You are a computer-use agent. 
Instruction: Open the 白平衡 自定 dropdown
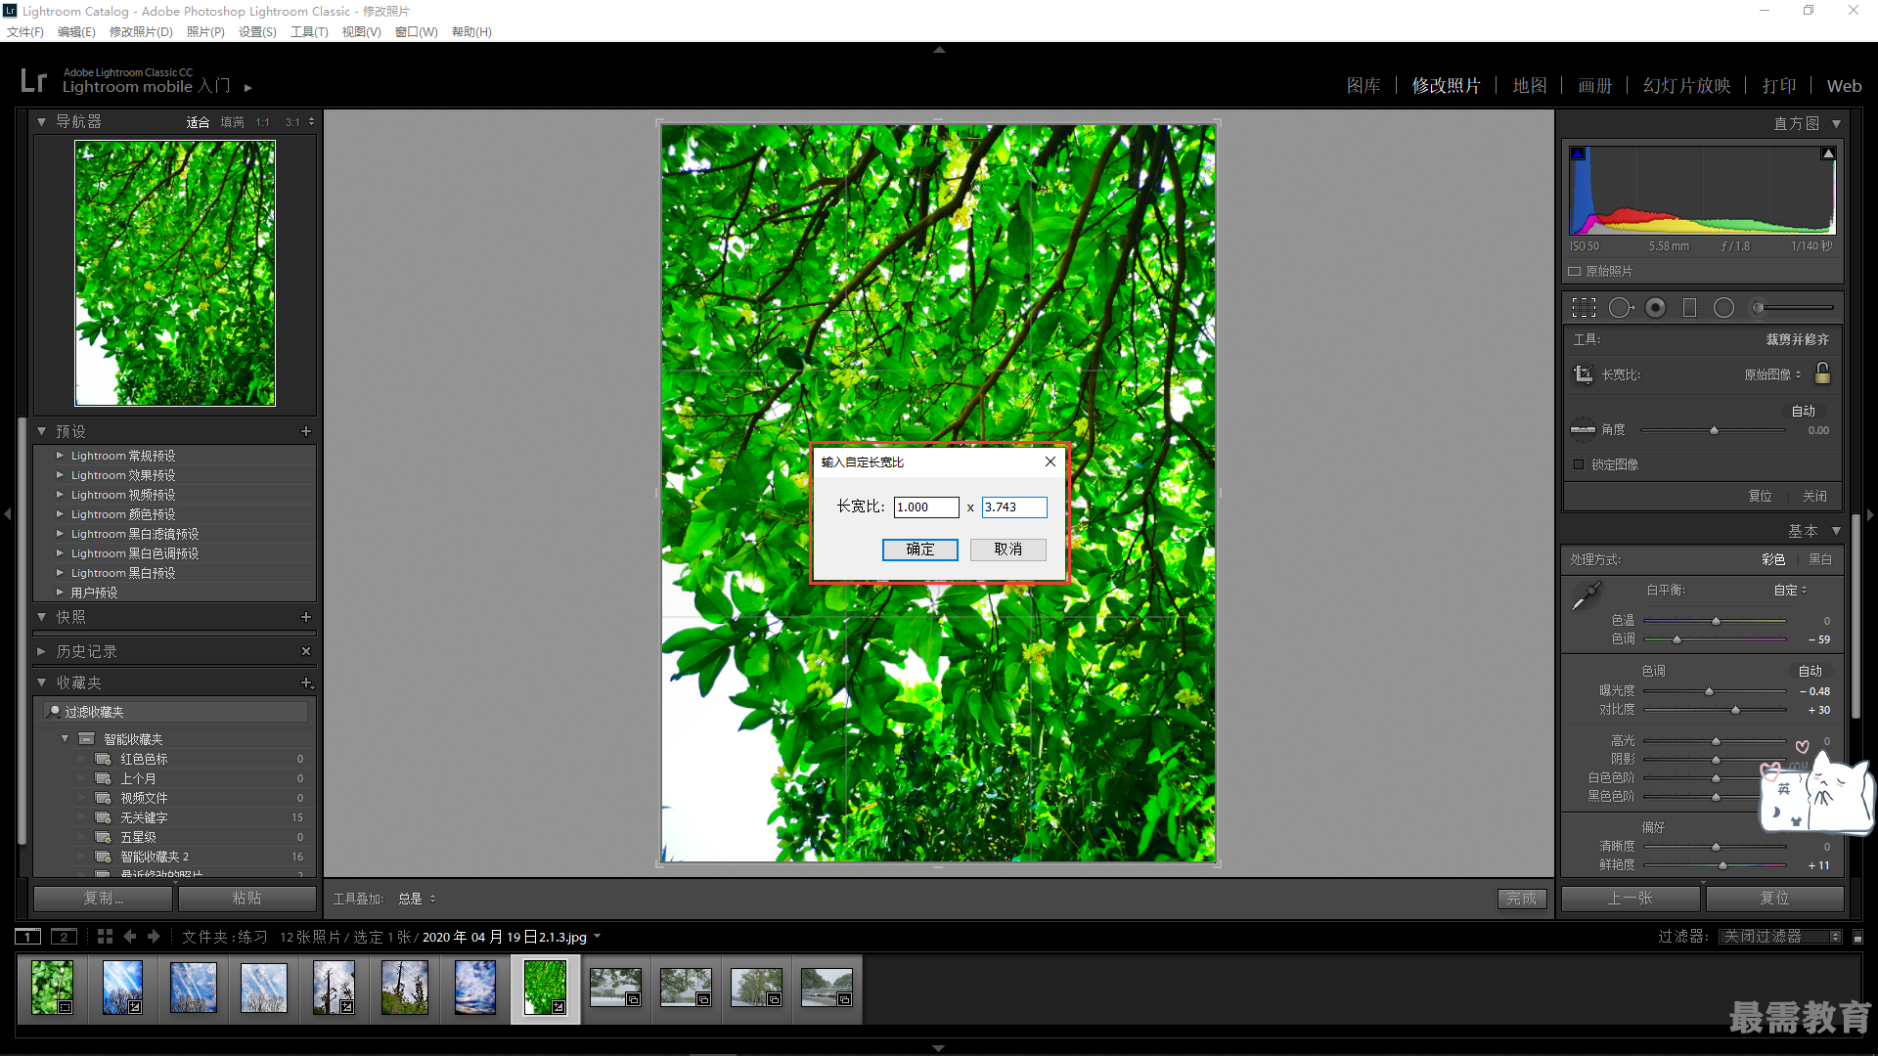(x=1791, y=590)
